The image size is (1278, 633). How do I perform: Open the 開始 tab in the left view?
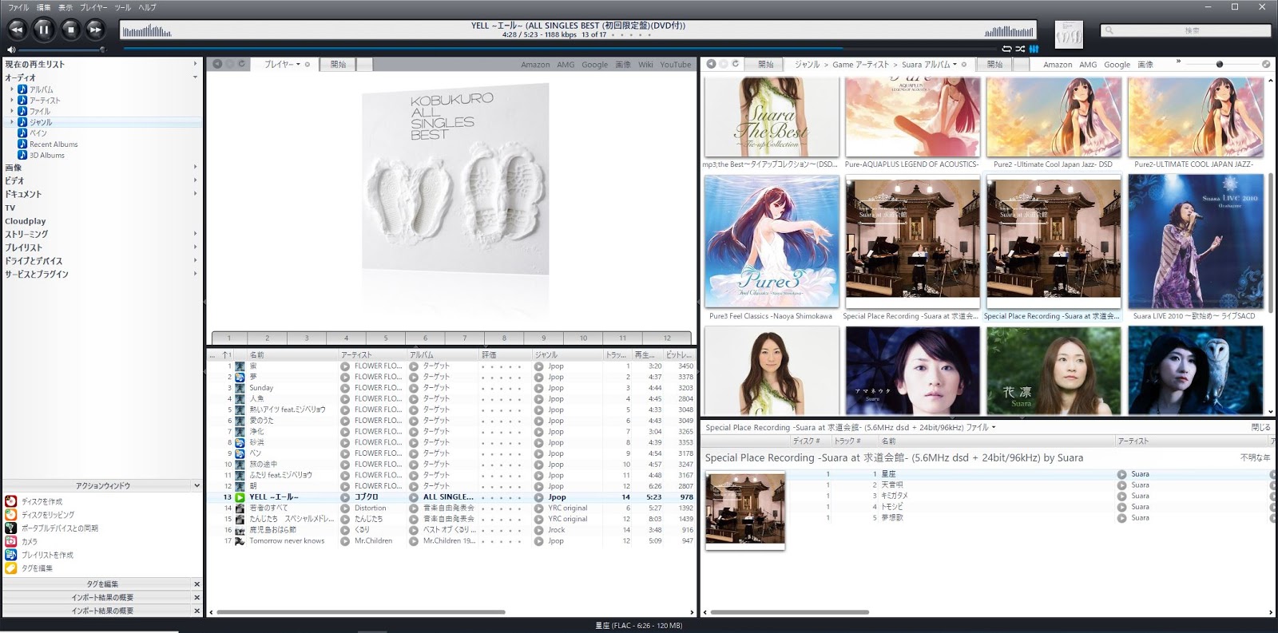(339, 65)
